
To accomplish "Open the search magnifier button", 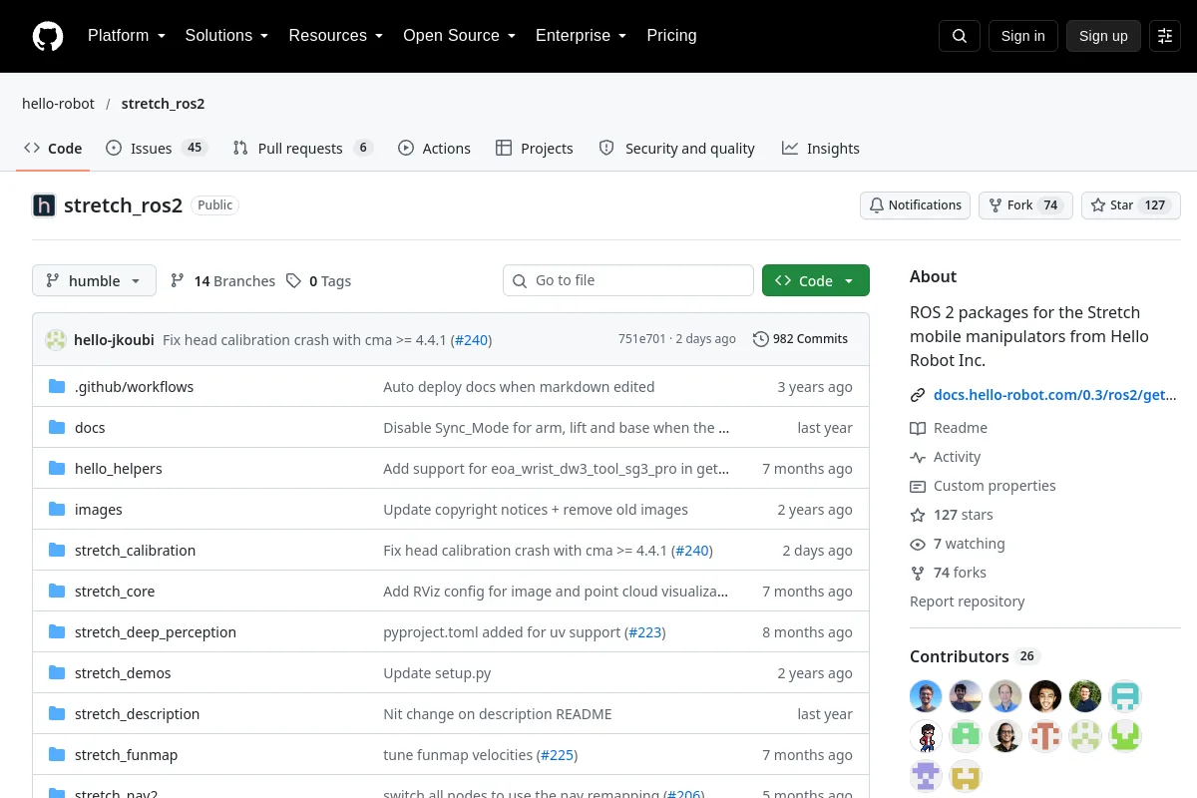I will coord(960,36).
